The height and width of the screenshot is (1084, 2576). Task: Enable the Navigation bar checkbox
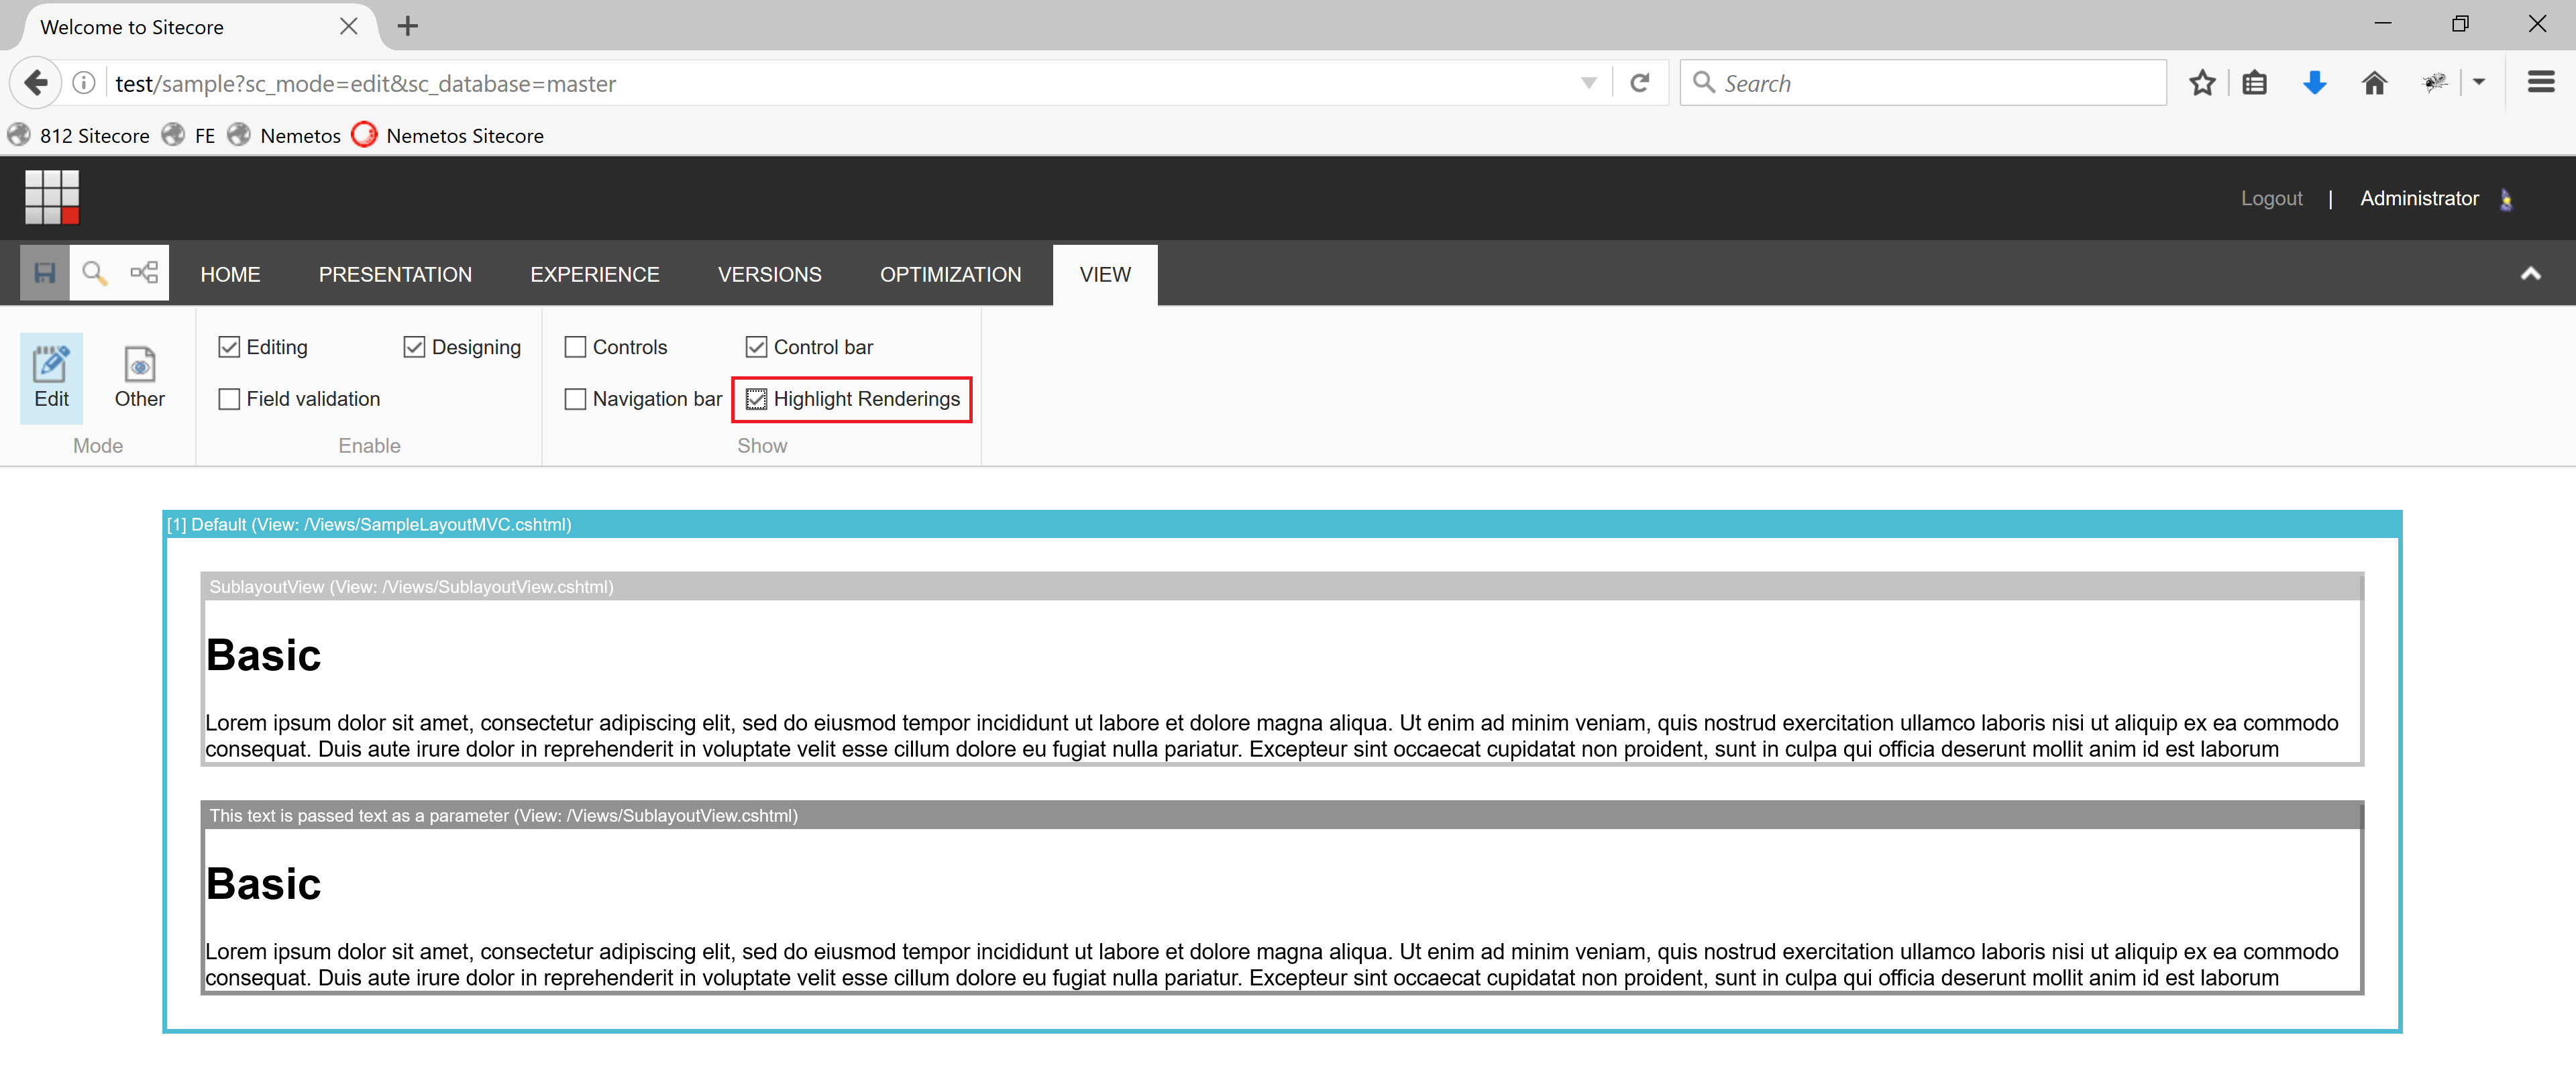point(575,399)
